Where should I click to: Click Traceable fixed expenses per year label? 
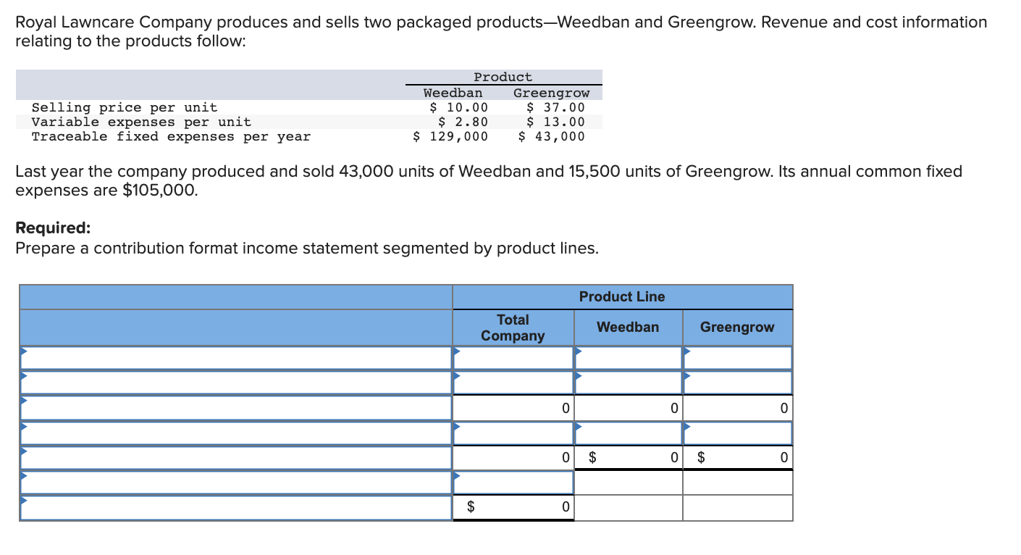pyautogui.click(x=171, y=136)
